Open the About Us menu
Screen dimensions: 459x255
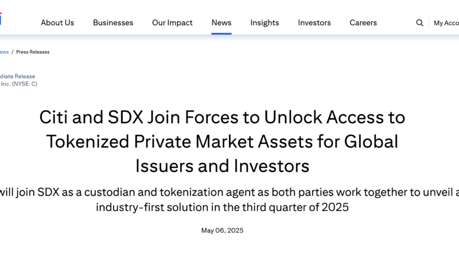[x=57, y=23]
